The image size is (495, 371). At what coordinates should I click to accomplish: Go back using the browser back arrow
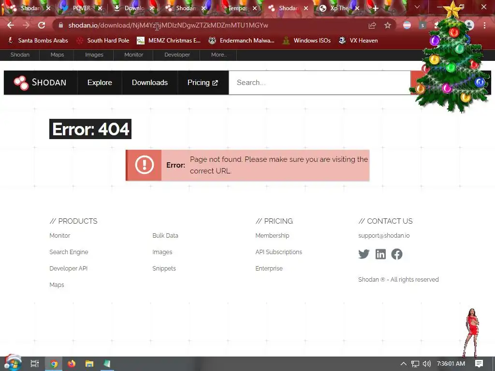tap(11, 25)
